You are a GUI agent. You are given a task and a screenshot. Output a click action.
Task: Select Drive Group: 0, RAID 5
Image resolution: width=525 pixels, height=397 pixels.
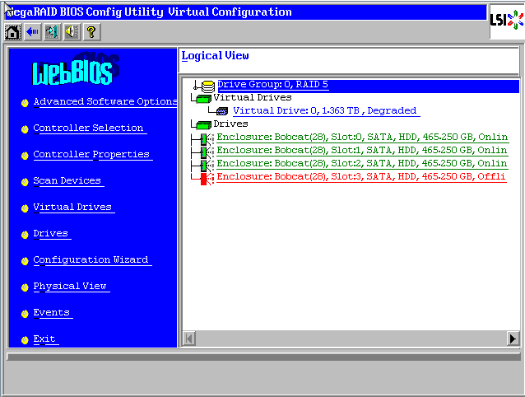coord(272,85)
